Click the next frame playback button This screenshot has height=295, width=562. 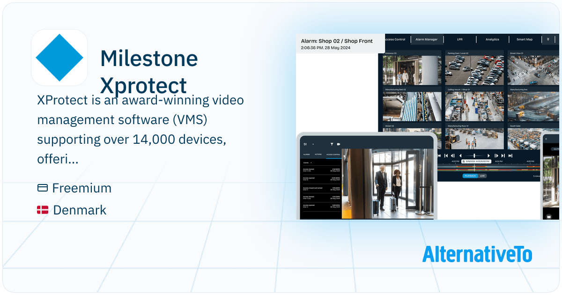coord(496,155)
